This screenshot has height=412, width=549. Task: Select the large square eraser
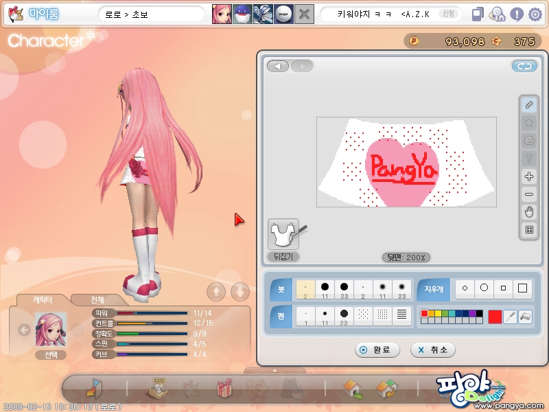click(x=522, y=288)
